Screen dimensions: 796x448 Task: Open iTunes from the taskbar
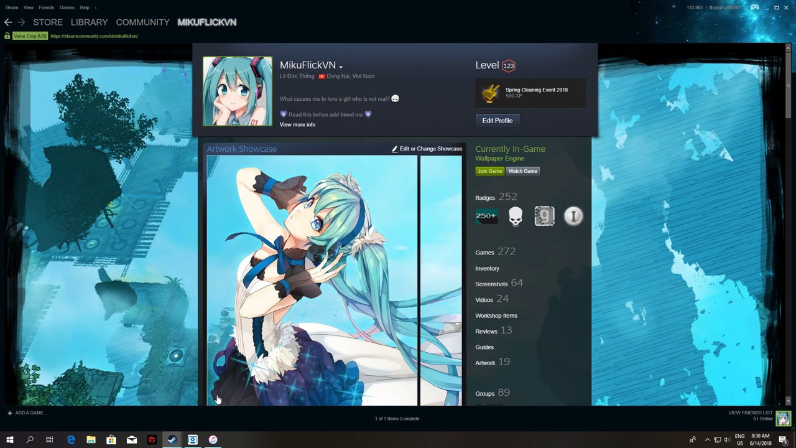(x=213, y=440)
